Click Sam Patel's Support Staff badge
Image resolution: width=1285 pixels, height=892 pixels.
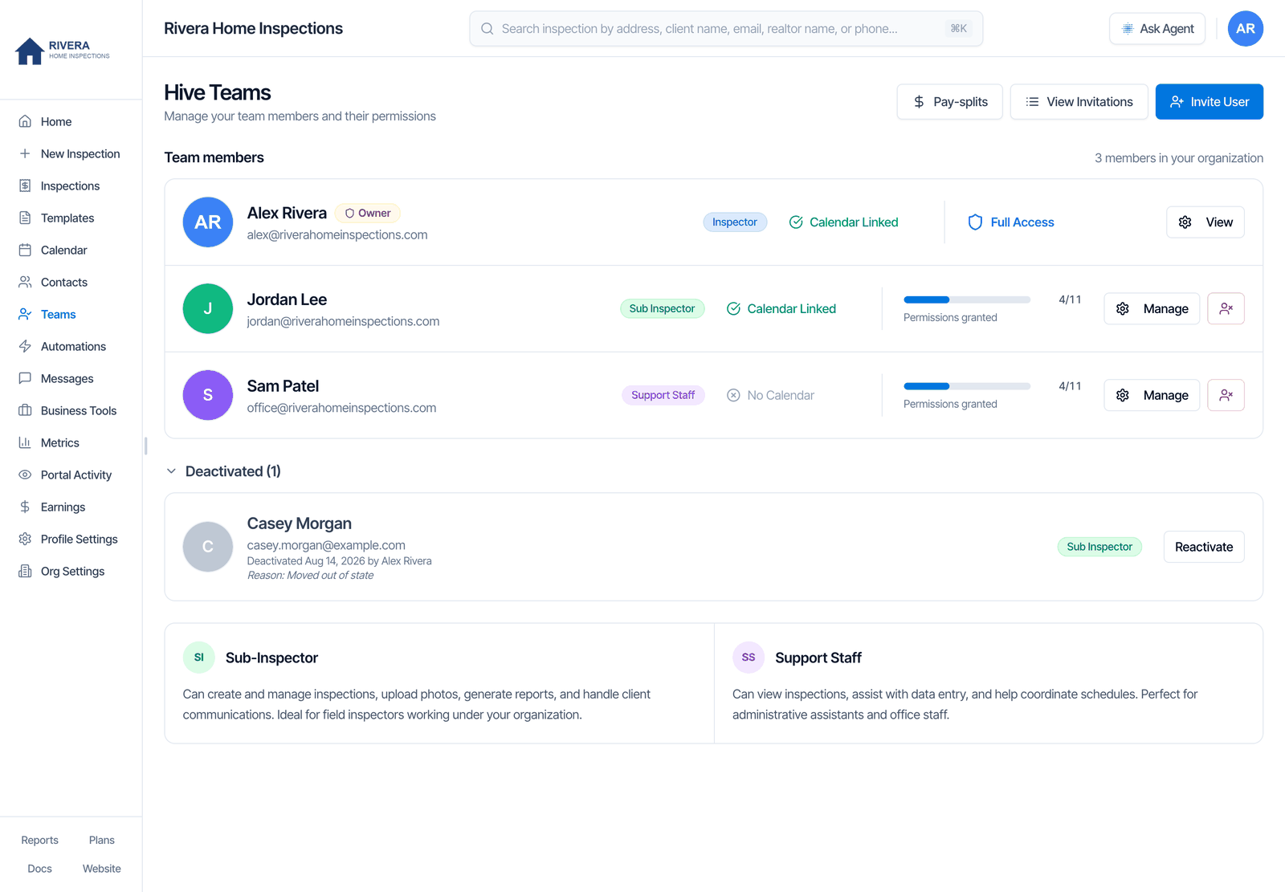pyautogui.click(x=663, y=396)
